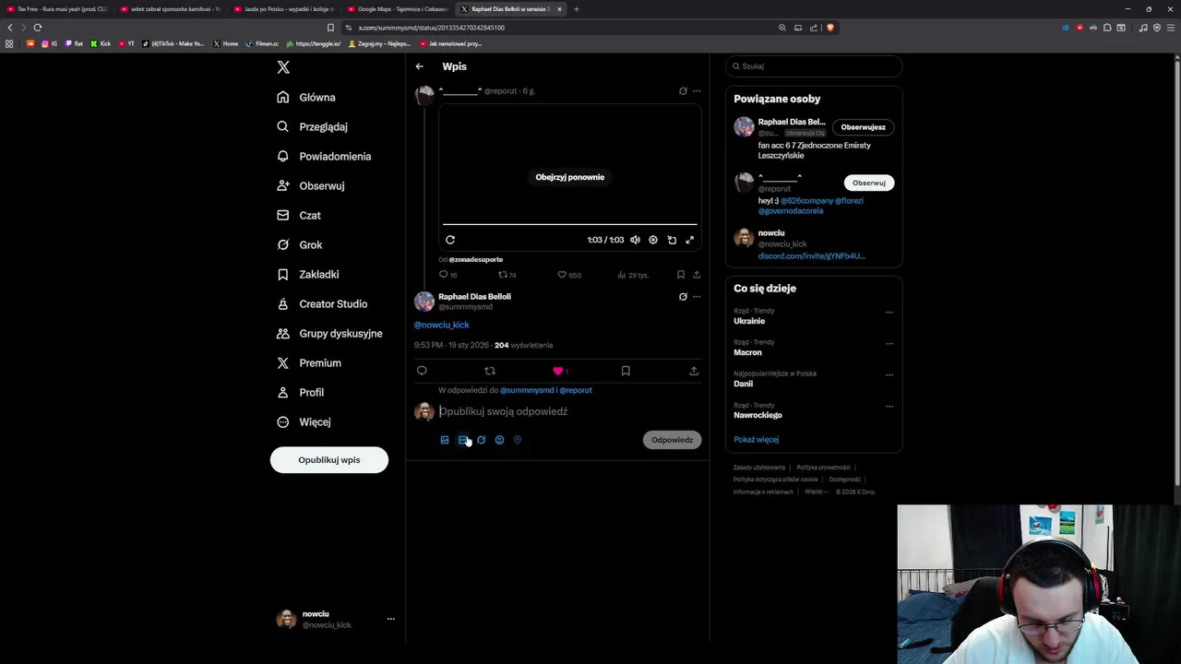
Task: Click Obserwuj button for @reporut
Action: (x=869, y=183)
